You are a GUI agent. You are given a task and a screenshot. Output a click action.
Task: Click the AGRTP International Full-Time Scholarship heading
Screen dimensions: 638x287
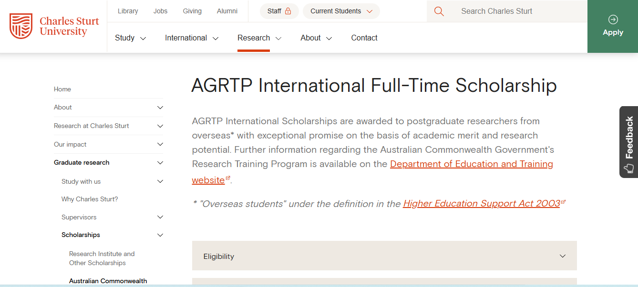374,85
